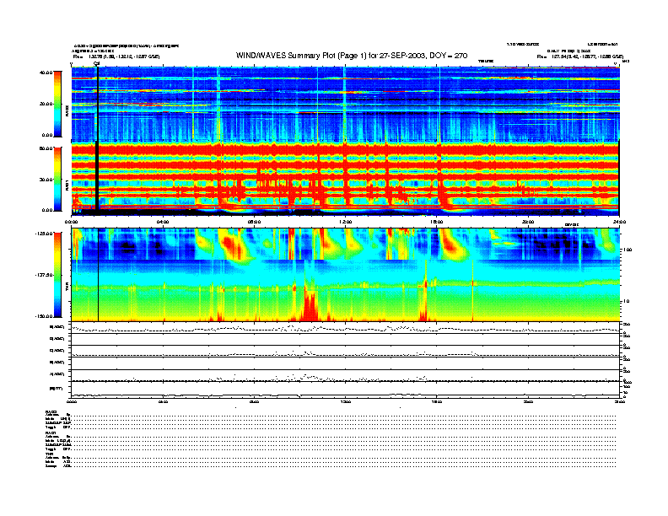Screen dimensions: 668x516
Task: Click the TNR spectrogram panel
Action: coord(345,275)
